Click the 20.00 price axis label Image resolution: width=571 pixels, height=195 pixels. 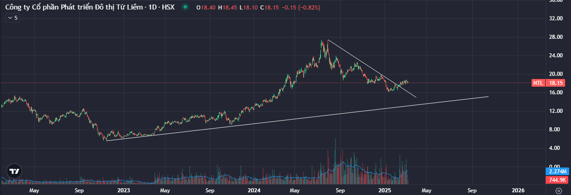[556, 74]
